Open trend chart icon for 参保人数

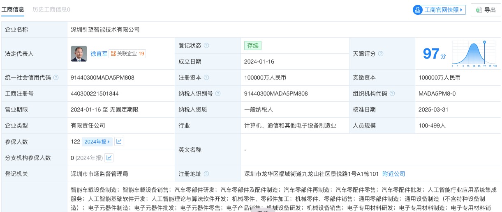click(x=119, y=142)
